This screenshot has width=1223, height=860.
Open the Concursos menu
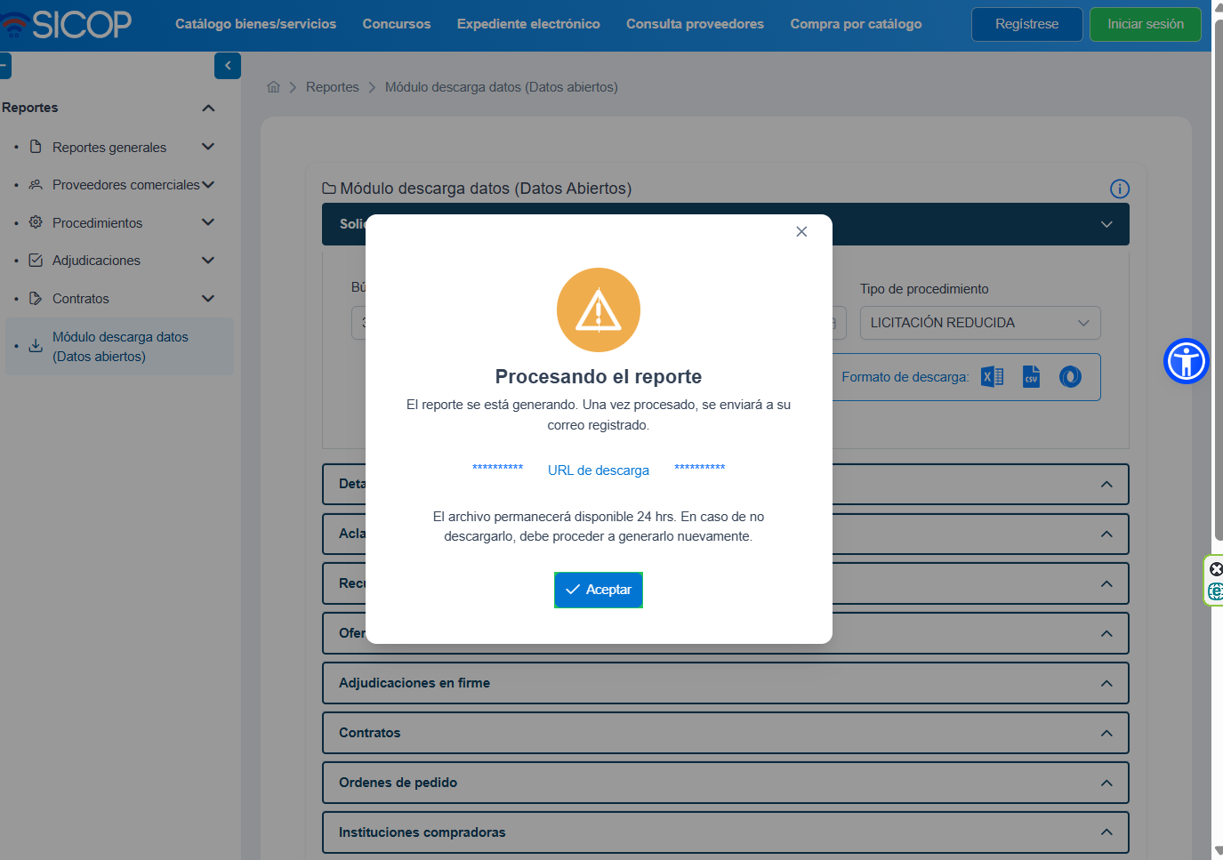click(x=396, y=24)
